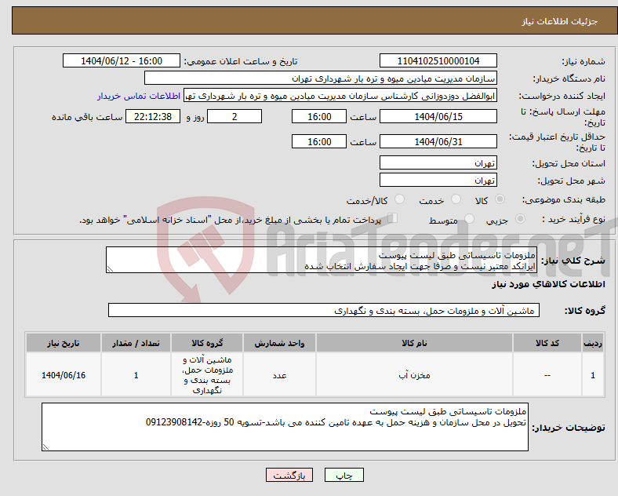Click the توضیحات خریدار notes textarea

point(285,427)
